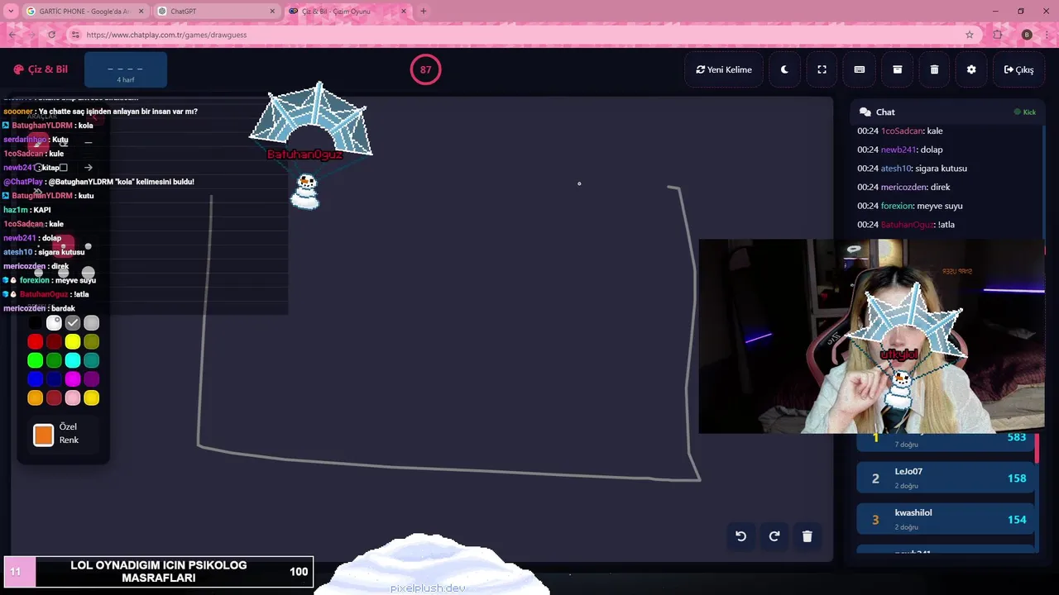Click chat message forexion: meyve suyu

coord(910,206)
